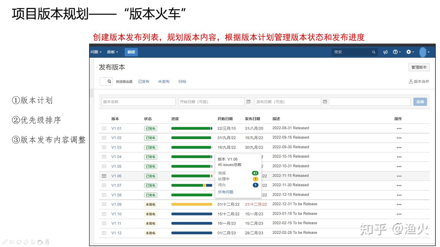The width and height of the screenshot is (440, 247).
Task: Click the search magnifier in version filter
Action: point(109,81)
